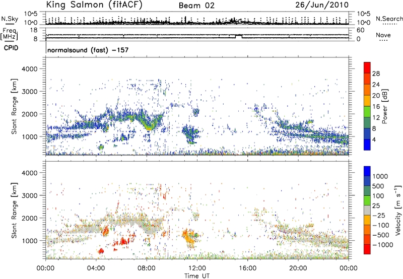Click the yellow 16-20 dB Power colorbar segment

point(367,100)
